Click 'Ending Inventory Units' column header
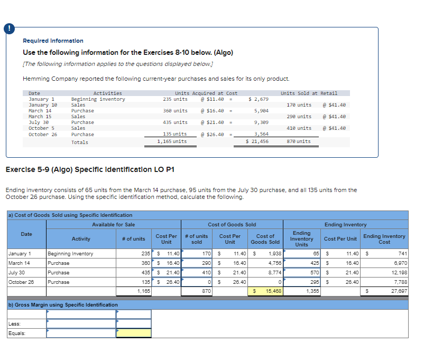Screen dimensions: 424x344 (x=302, y=239)
